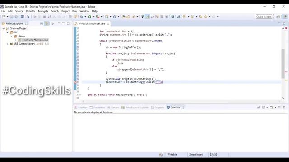Collapse All in Project Explorer
289x162 pixels.
42,23
